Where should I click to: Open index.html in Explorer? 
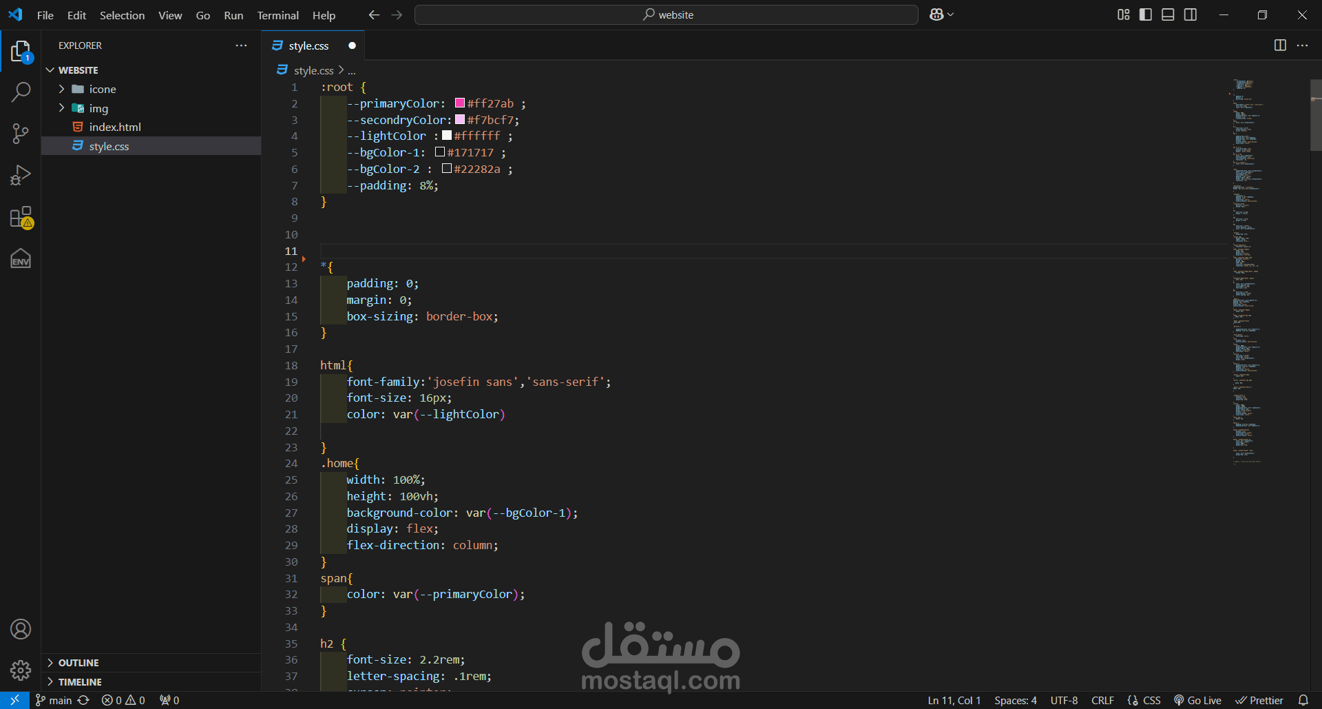tap(151, 127)
